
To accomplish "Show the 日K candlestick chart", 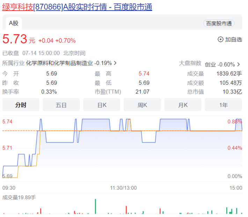I will pyautogui.click(x=102, y=105).
